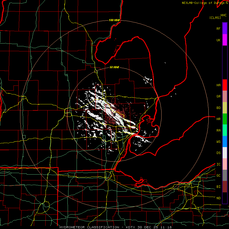
Task: Select the IC pink legend swatch
Action: click(x=225, y=164)
